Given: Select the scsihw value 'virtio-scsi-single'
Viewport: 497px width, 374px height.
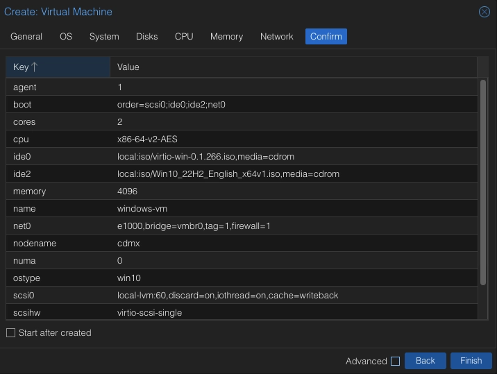Looking at the screenshot, I should 150,313.
